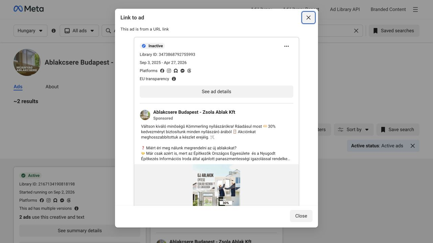
Task: Click the Instagram icon on the background ad card
Action: [48, 200]
